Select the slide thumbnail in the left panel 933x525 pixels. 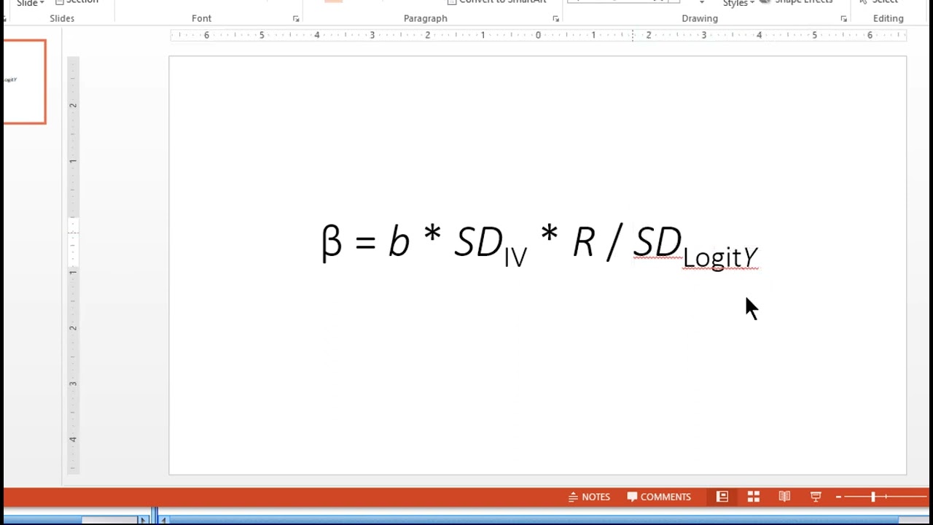23,82
